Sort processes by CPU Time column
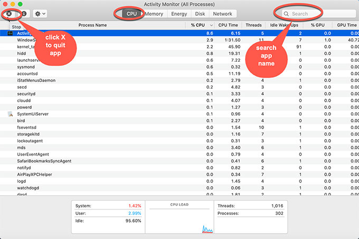Screen dimensions: 359x239 [x=229, y=25]
